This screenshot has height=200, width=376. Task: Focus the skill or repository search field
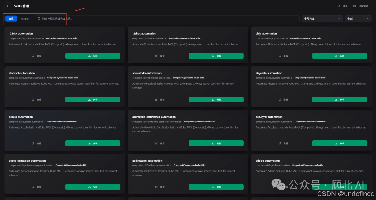coord(167,18)
